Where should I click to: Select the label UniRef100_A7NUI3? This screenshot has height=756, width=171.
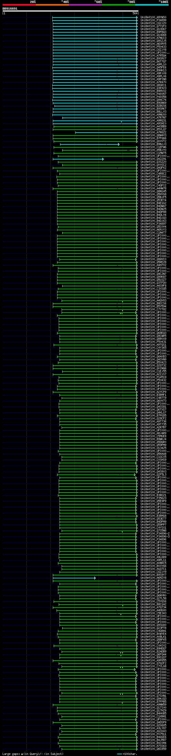point(153,38)
